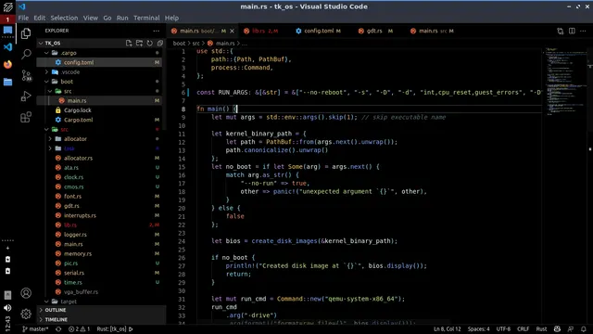The image size is (593, 334).
Task: Switch to the main.rs src tab
Action: click(x=436, y=31)
